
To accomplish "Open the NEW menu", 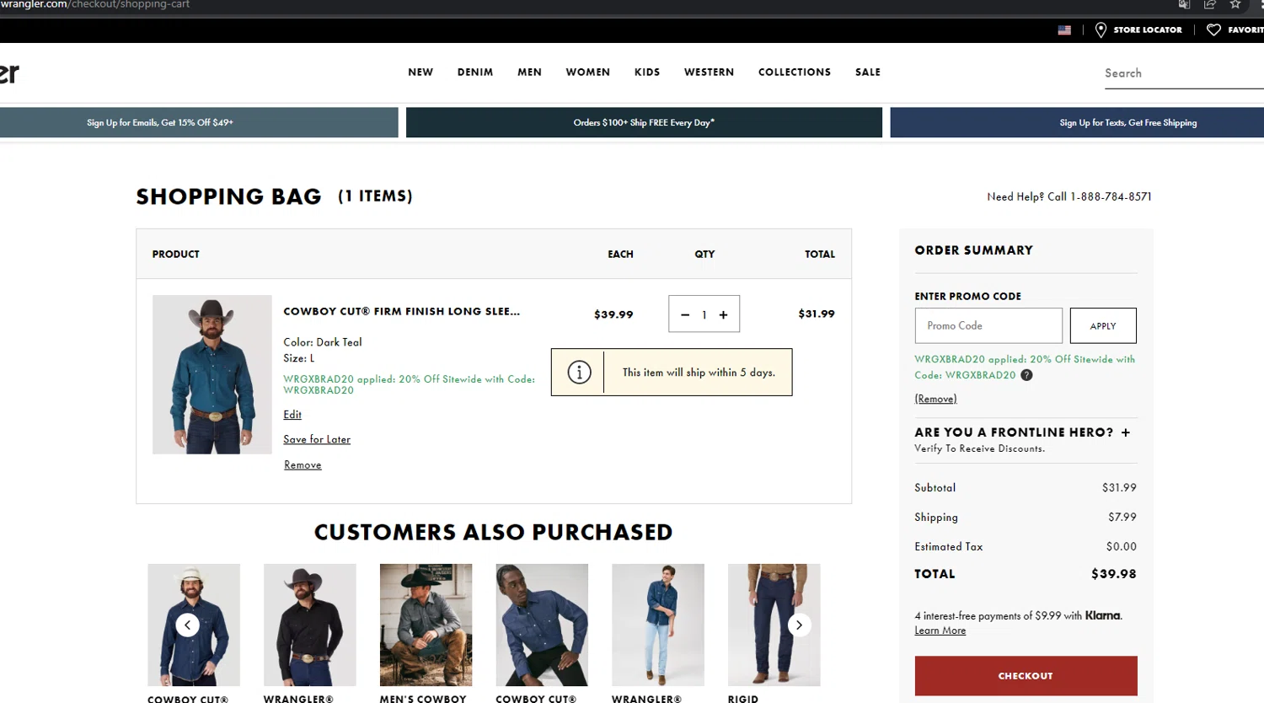I will pos(420,72).
